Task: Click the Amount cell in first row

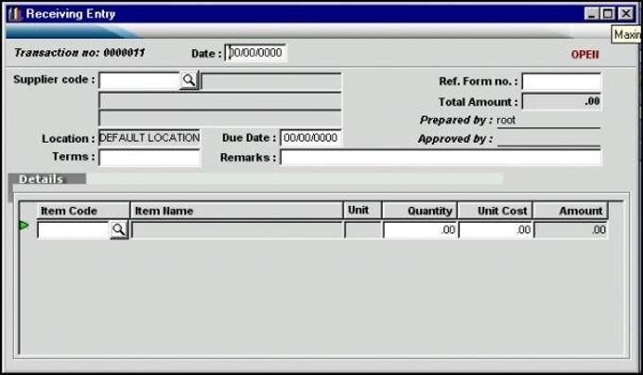Action: coord(570,230)
